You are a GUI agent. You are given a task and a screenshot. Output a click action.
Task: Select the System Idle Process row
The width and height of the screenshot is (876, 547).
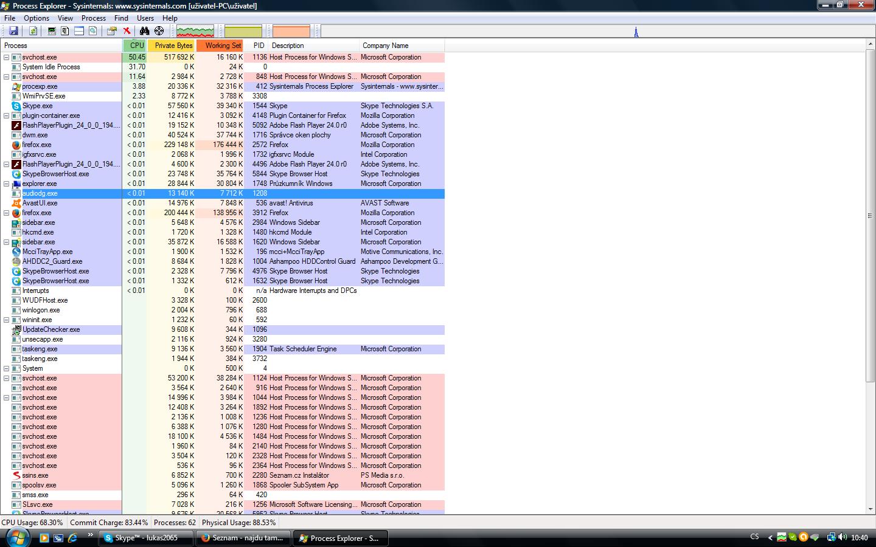point(223,67)
